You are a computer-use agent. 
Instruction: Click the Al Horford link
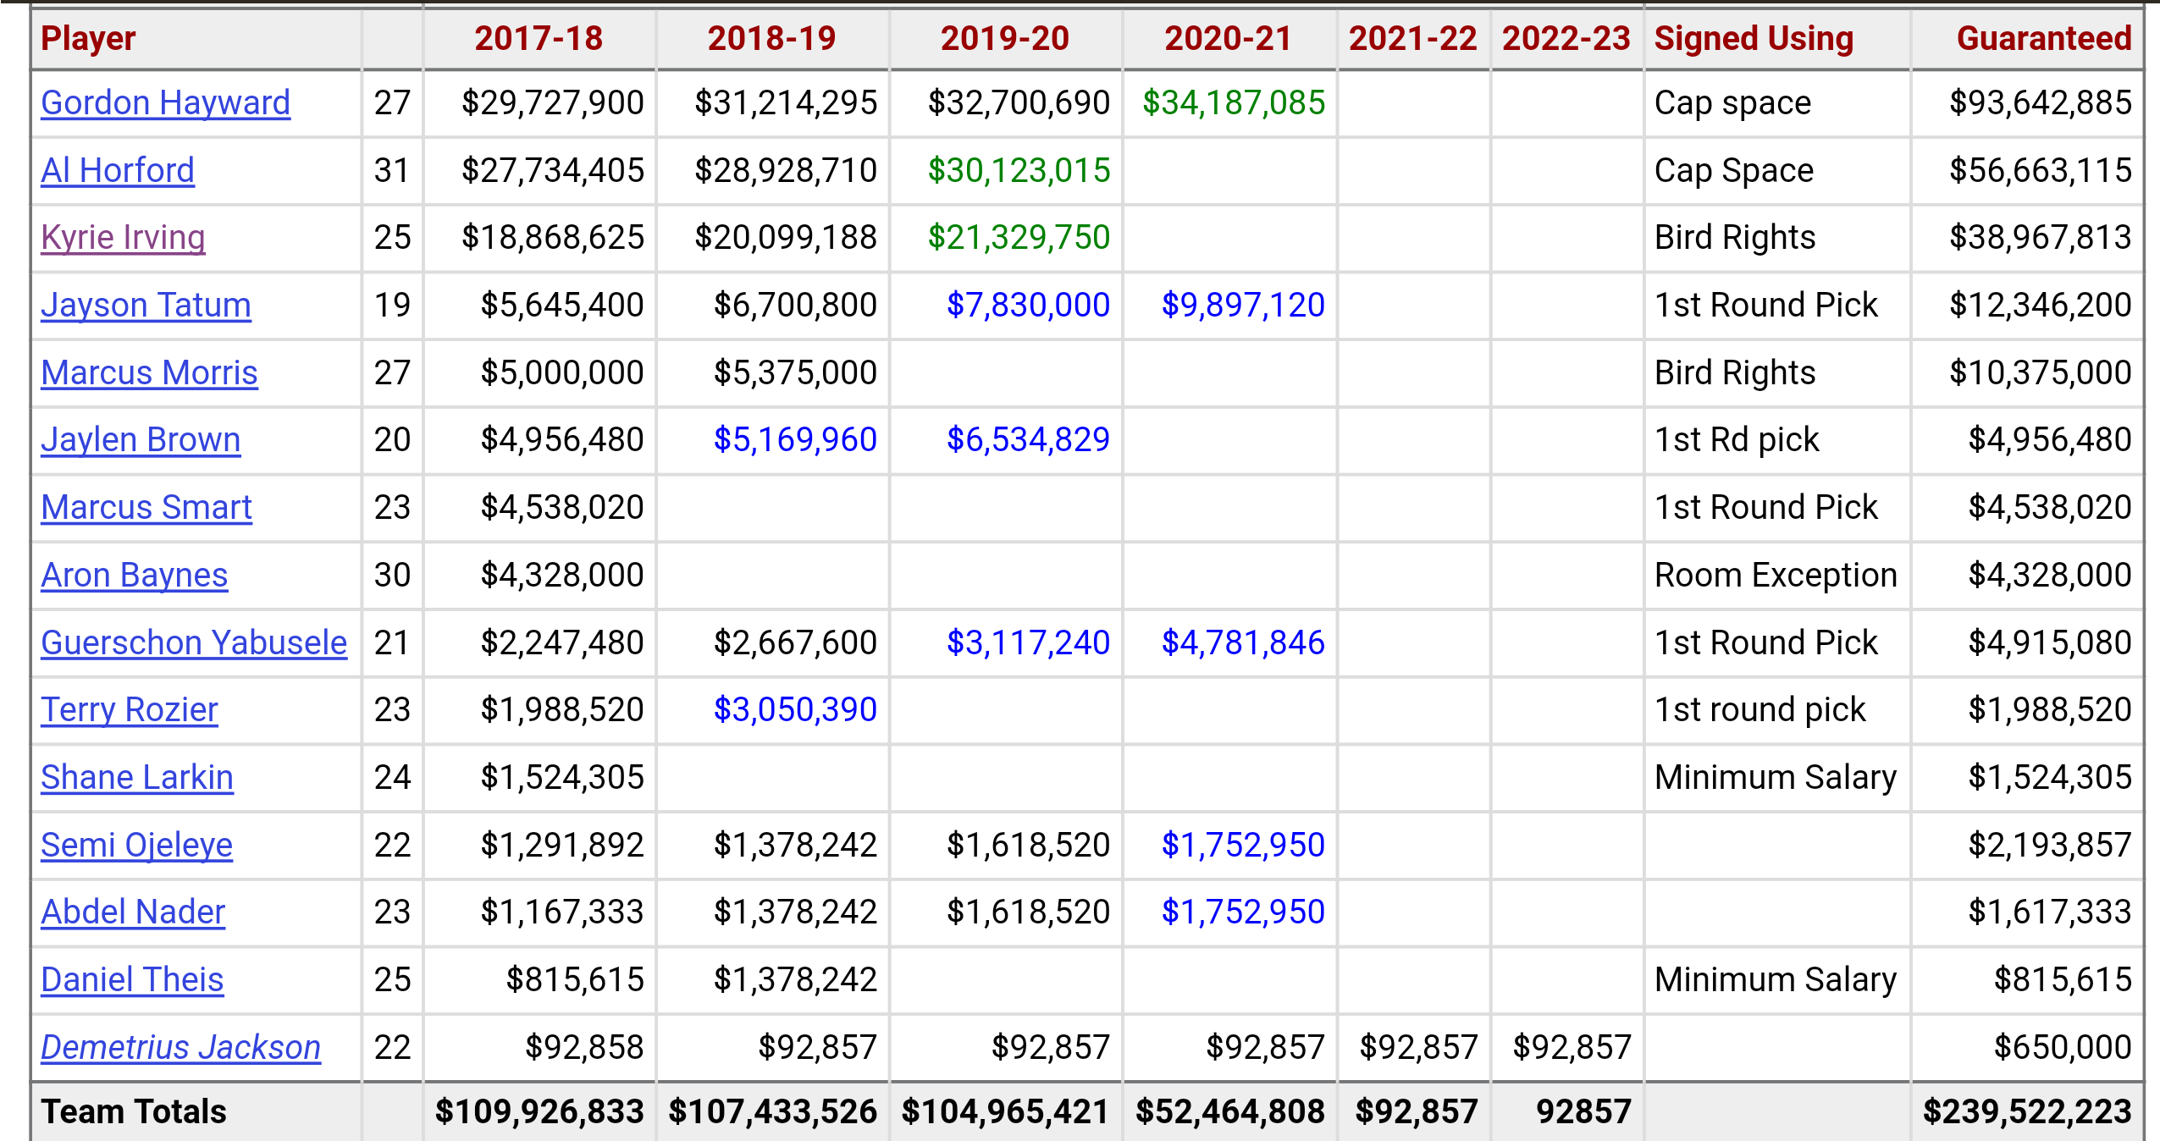118,171
